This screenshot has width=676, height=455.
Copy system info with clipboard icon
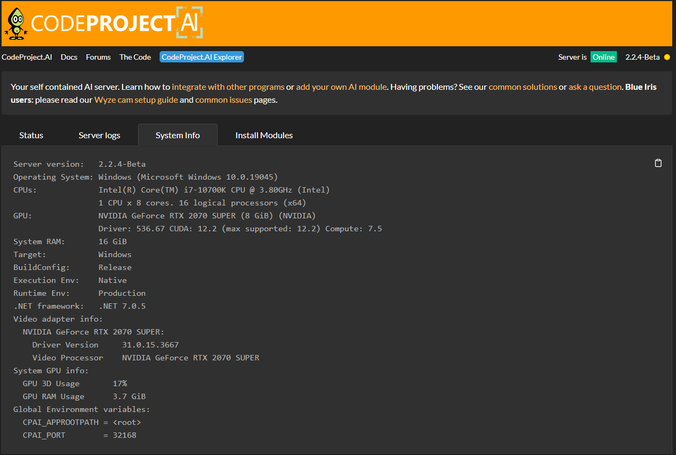tap(658, 163)
